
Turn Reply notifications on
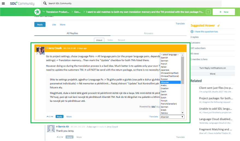pos(213,68)
